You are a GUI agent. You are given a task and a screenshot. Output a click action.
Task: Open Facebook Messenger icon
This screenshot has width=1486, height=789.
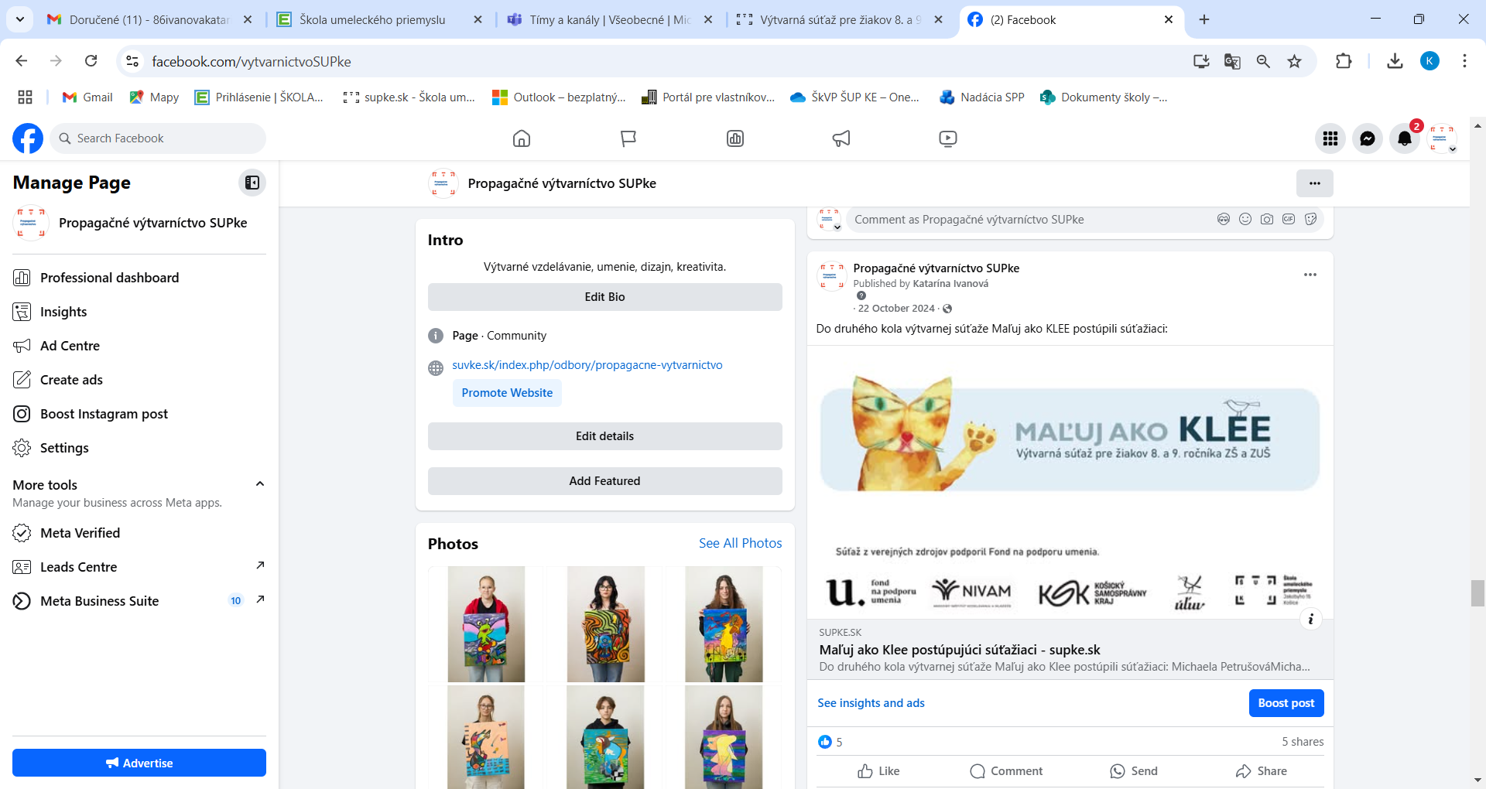pos(1368,138)
